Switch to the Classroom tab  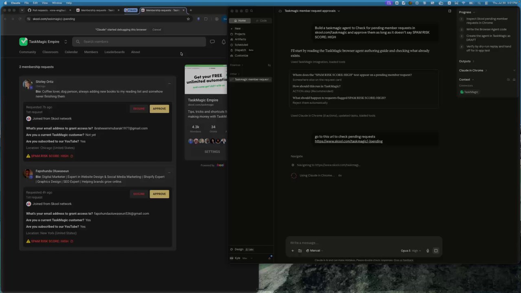[x=50, y=52]
